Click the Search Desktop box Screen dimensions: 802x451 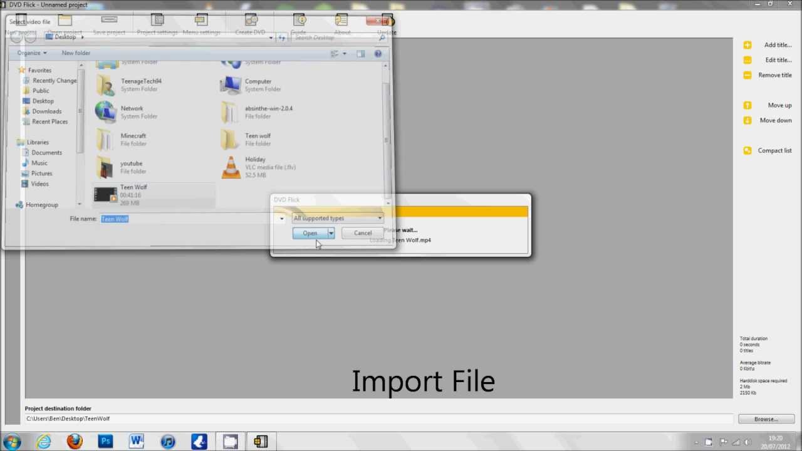tap(338, 38)
